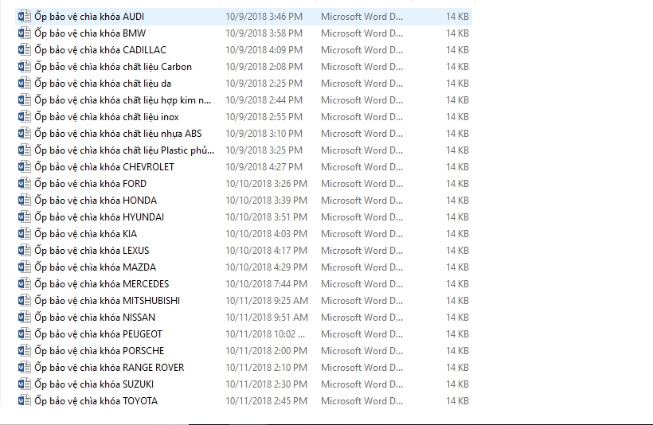Select the Word icon of the PORSCHE file
This screenshot has height=425, width=653.
click(25, 350)
